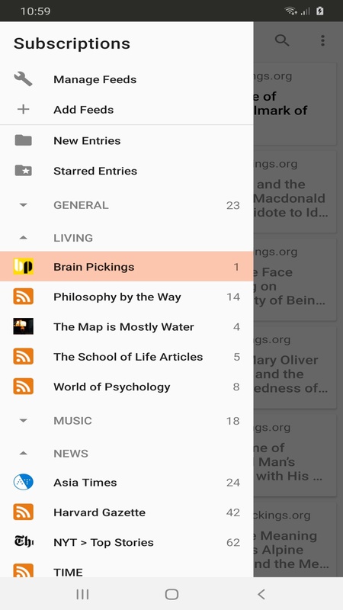Viewport: 343px width, 610px height.
Task: Tap the NYT Top Stories logo icon
Action: (x=24, y=542)
